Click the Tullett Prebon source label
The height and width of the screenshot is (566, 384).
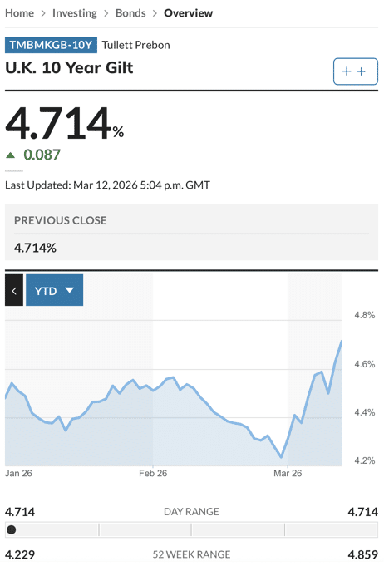click(x=135, y=45)
